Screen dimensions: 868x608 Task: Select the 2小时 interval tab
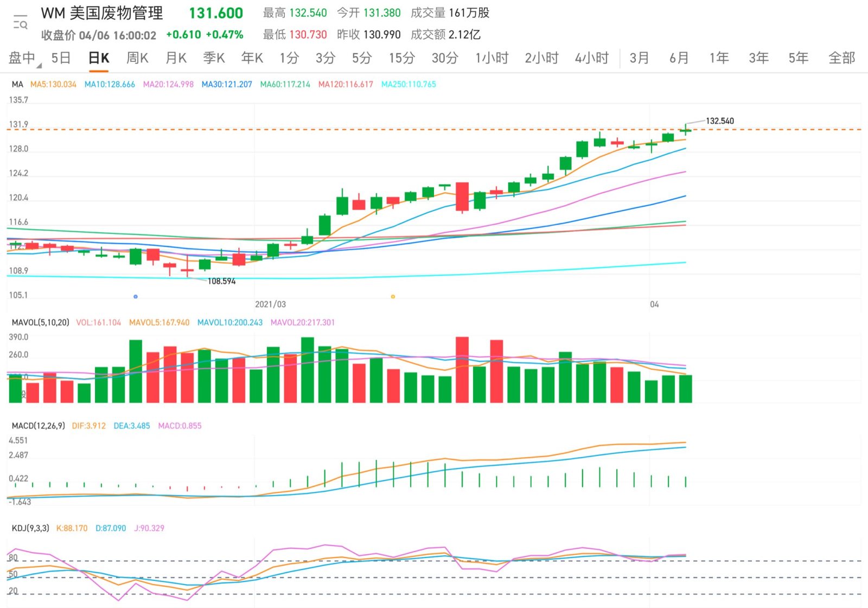point(541,58)
